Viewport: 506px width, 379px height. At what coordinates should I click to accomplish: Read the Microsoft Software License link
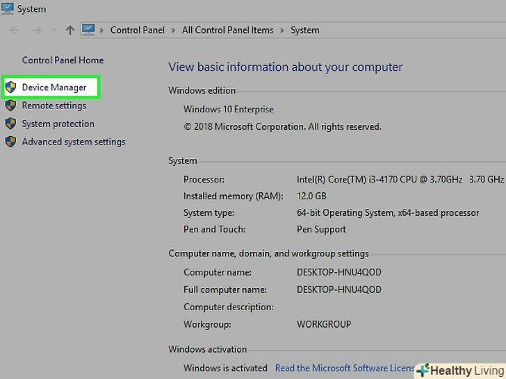click(345, 368)
